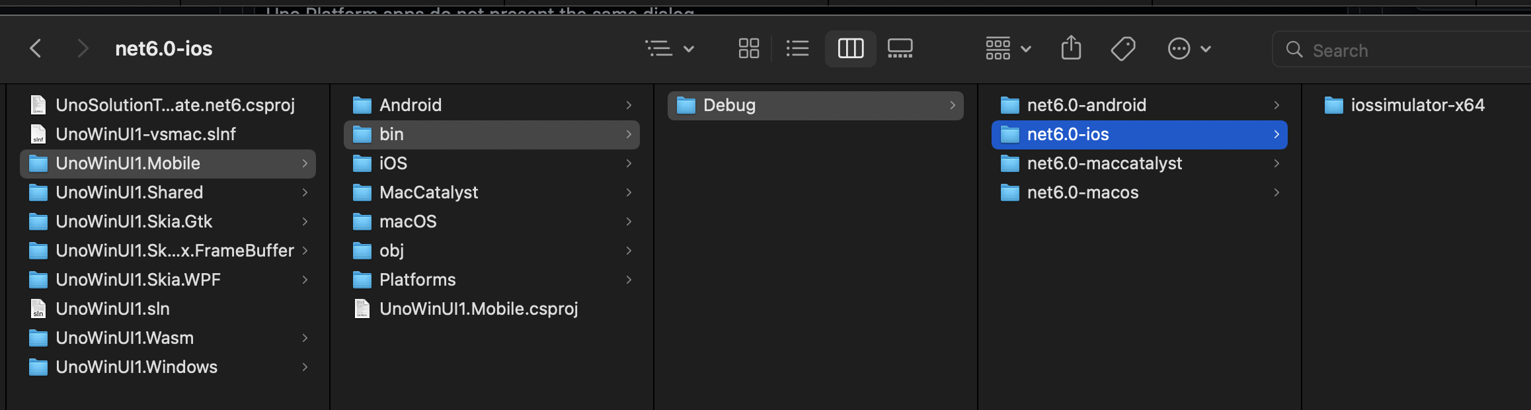This screenshot has height=410, width=1531.
Task: Expand the UnoWinUI1.Wasm folder chevron
Action: point(305,337)
